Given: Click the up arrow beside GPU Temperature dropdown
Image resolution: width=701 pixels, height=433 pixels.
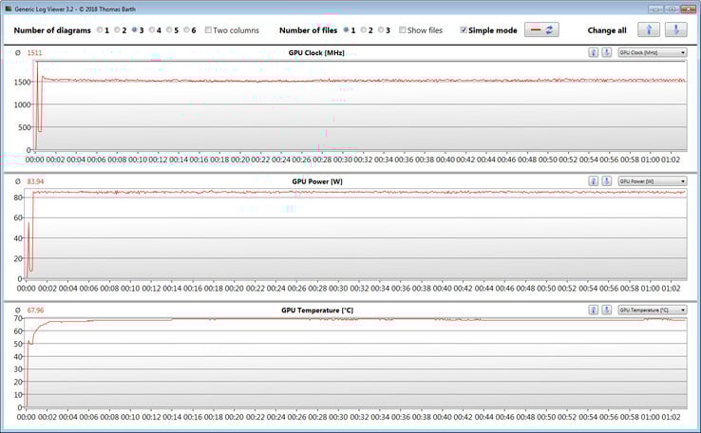Looking at the screenshot, I should pyautogui.click(x=594, y=311).
